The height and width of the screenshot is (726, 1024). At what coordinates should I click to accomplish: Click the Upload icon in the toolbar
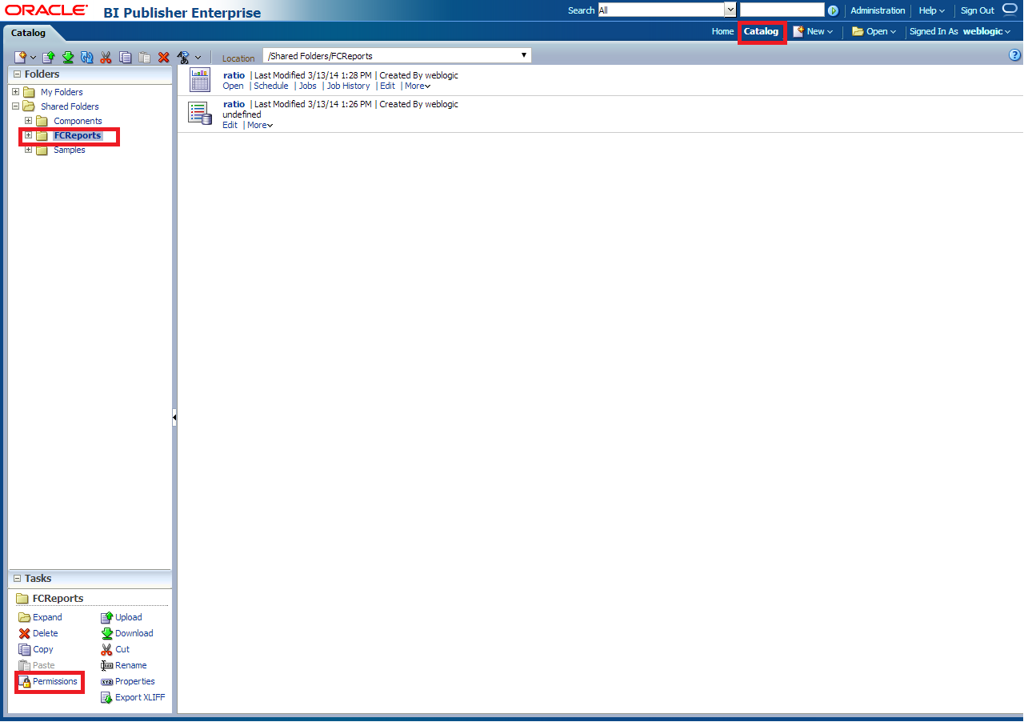coord(49,57)
